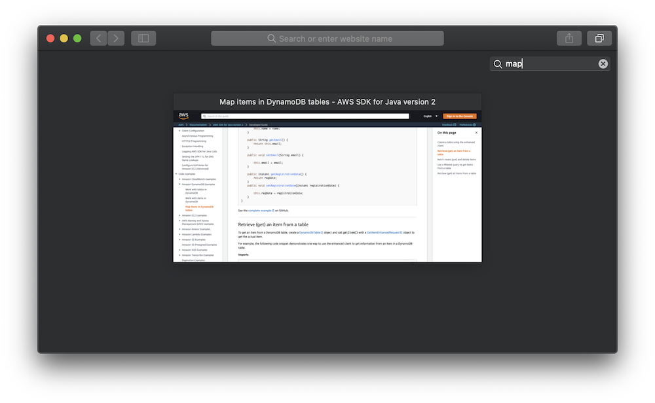Screen dimensions: 655x403
Task: Clear the 'map' tab search text
Action: coord(603,64)
